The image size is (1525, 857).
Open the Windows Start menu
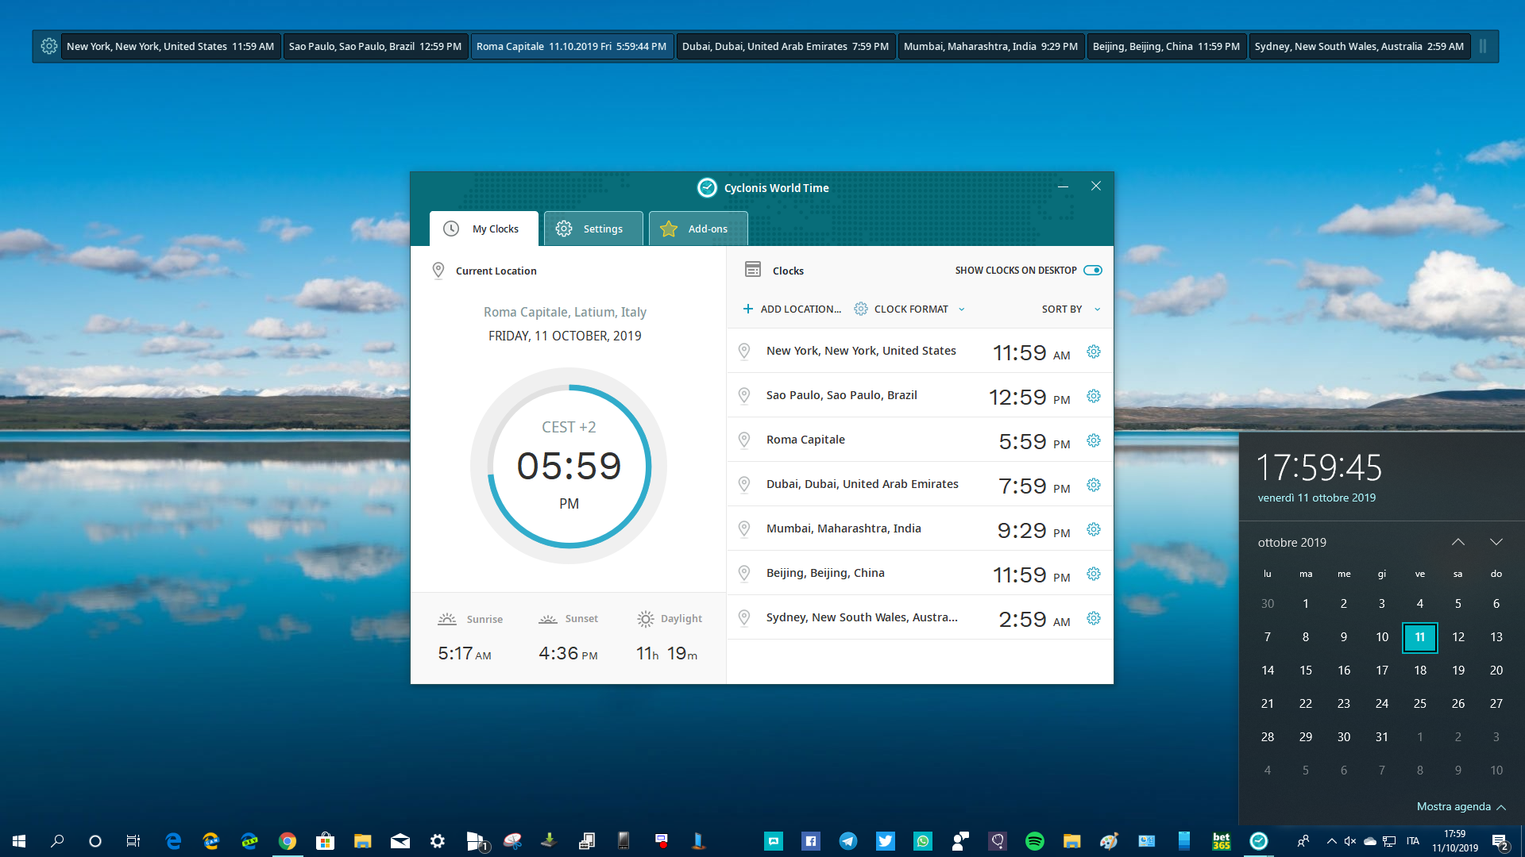(x=19, y=841)
